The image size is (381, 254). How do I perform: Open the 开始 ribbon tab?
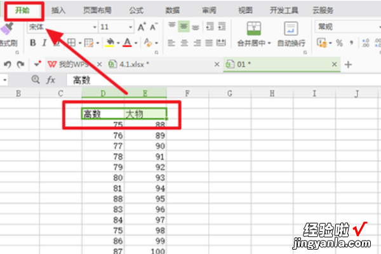tap(22, 10)
